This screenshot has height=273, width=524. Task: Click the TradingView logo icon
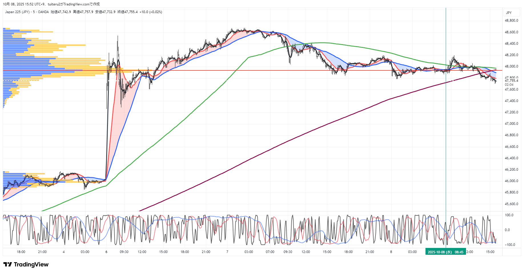[x=7, y=264]
